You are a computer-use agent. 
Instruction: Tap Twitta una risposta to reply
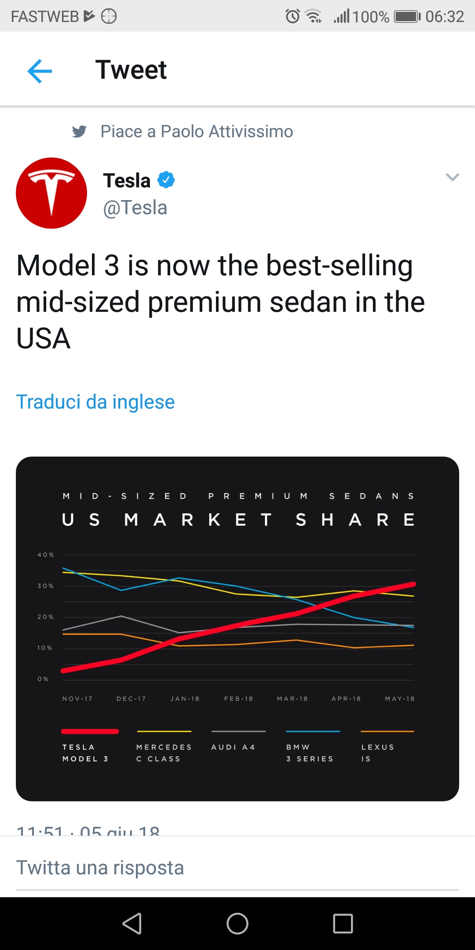click(x=101, y=867)
